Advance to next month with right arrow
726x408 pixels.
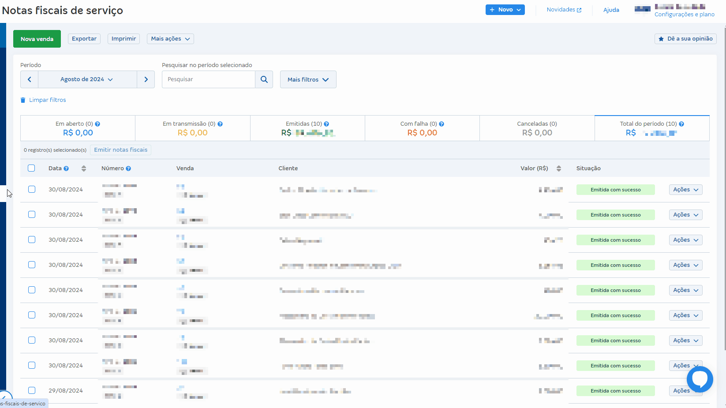146,79
